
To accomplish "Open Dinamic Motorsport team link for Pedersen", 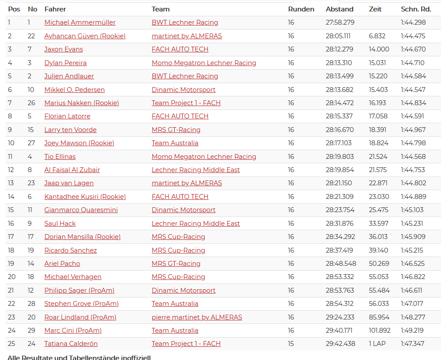I will [x=184, y=90].
